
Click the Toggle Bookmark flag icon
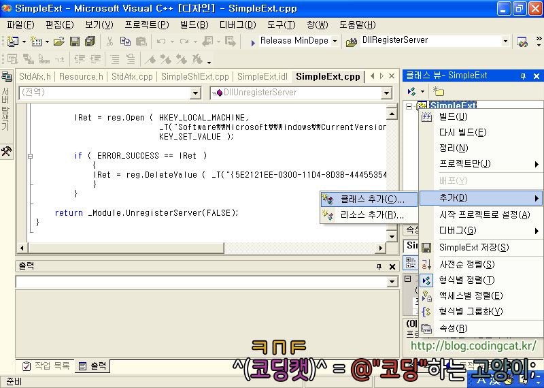[x=150, y=59]
